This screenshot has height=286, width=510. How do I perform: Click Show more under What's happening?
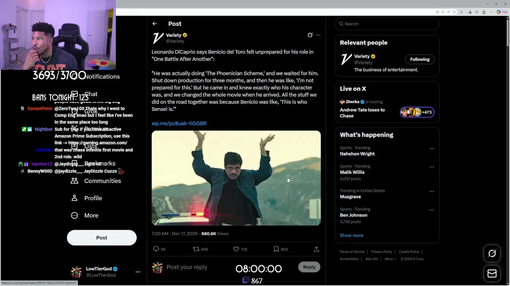[351, 236]
